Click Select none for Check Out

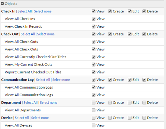[x=46, y=34]
